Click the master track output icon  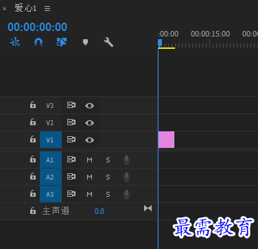[x=148, y=208]
